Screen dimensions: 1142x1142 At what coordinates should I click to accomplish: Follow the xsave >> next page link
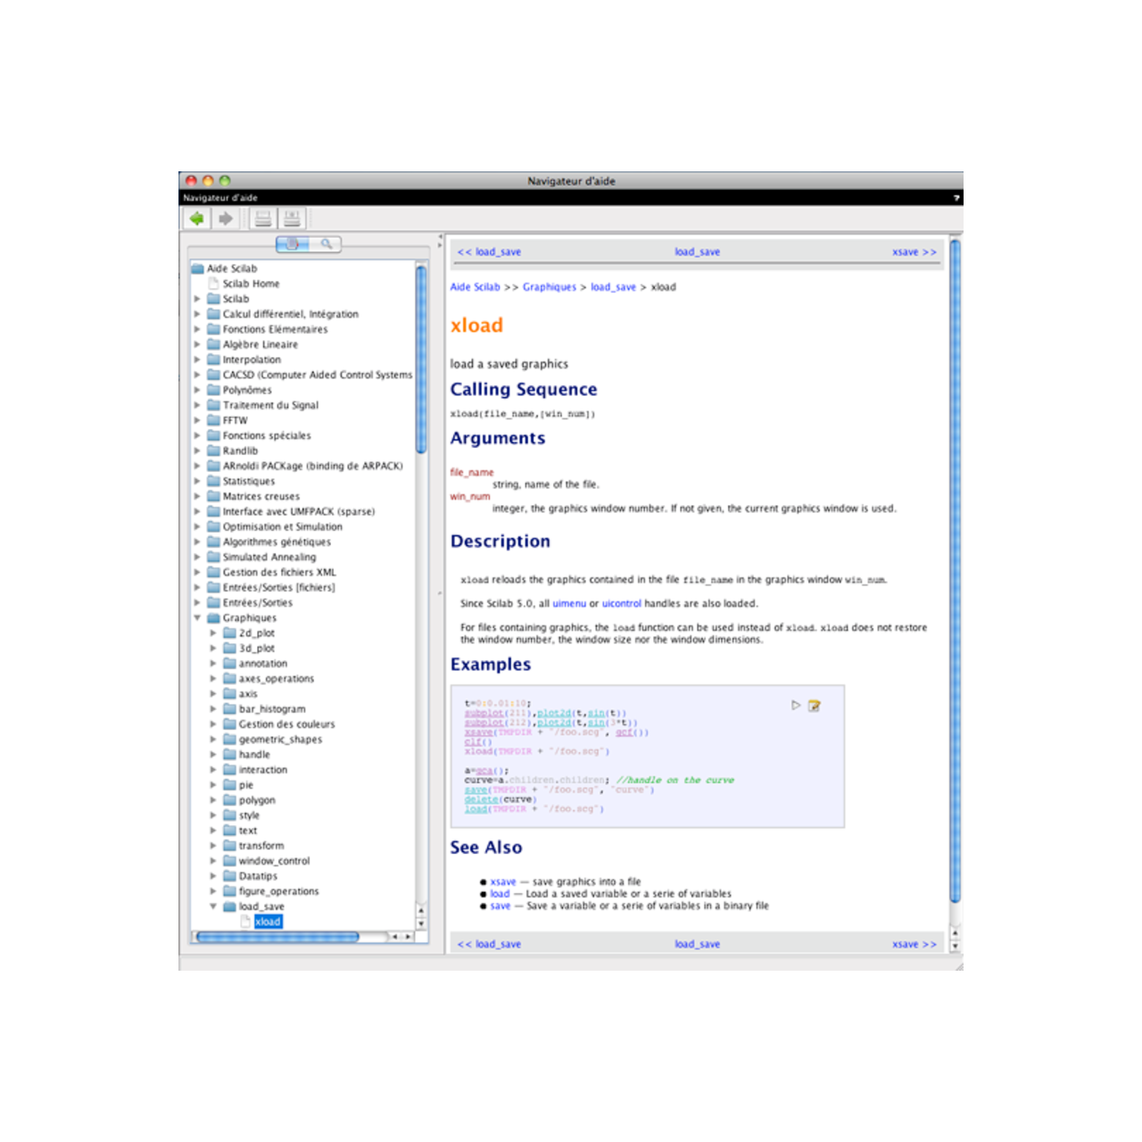pos(914,252)
